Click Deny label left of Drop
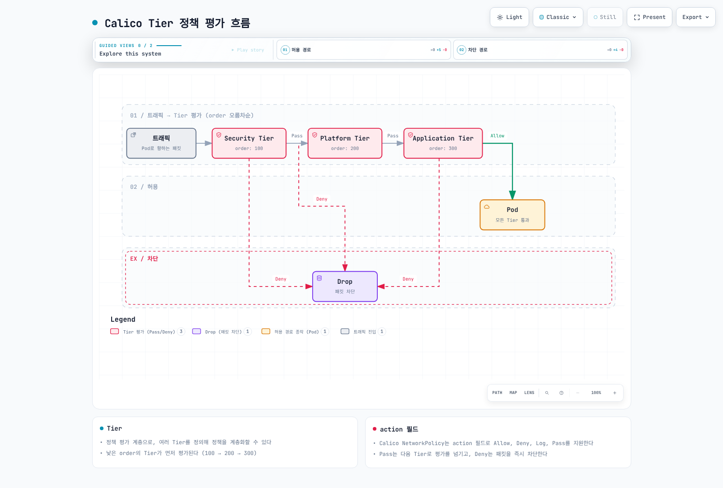The height and width of the screenshot is (488, 723). point(281,279)
